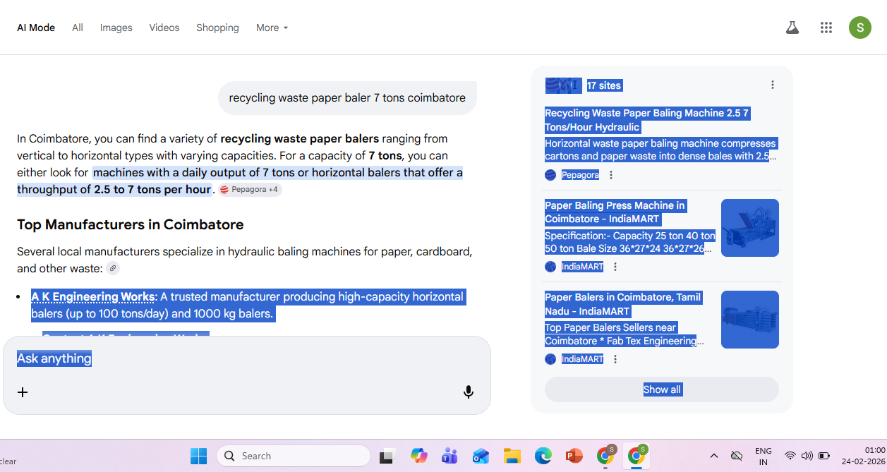Open the clock showing 24-02-2026
Screen dimensions: 887x472
pyautogui.click(x=864, y=456)
